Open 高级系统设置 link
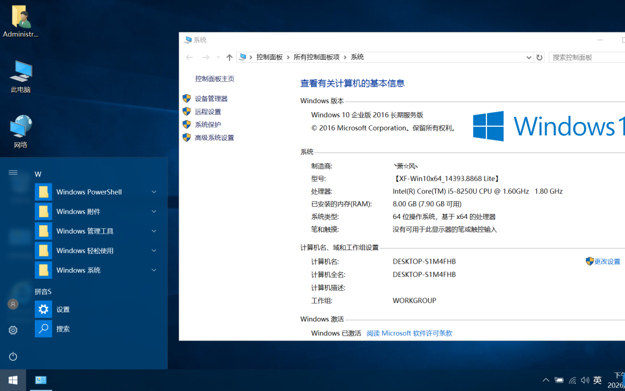The image size is (625, 391). point(214,138)
